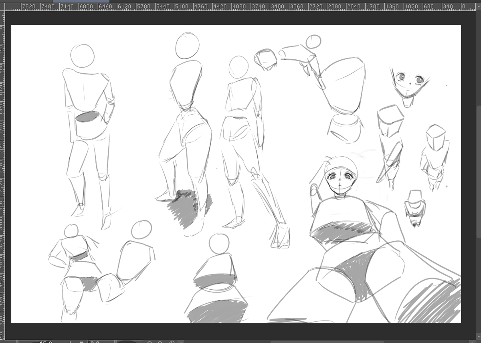Viewport: 481px width, 343px height.
Task: Click the horizontal ruler at mark 6800
Action: pos(86,6)
